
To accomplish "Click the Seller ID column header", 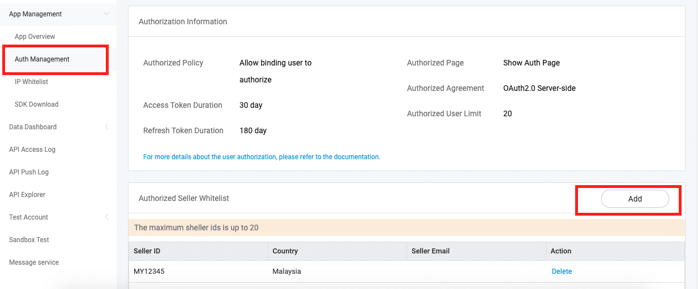I will tap(147, 251).
